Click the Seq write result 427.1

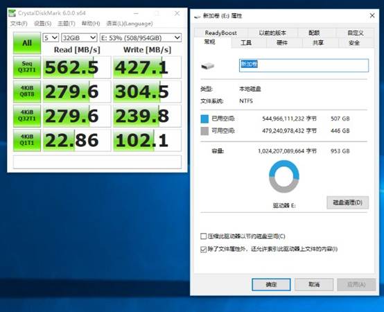147,67
